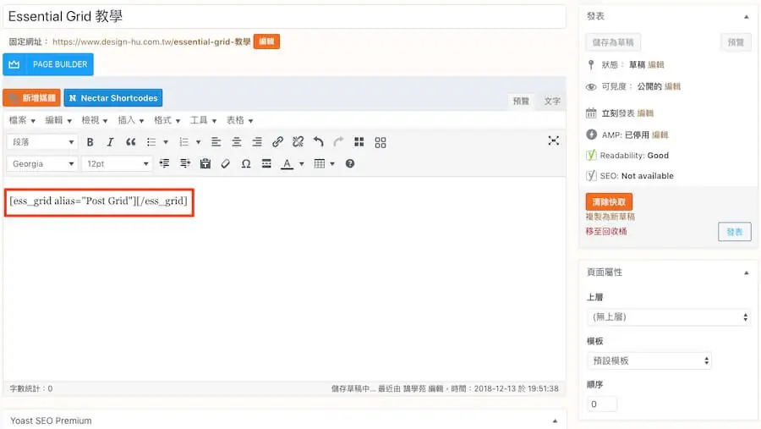
Task: Undo last edit
Action: 319,142
